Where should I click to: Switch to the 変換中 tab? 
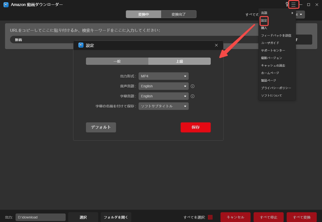(x=144, y=14)
